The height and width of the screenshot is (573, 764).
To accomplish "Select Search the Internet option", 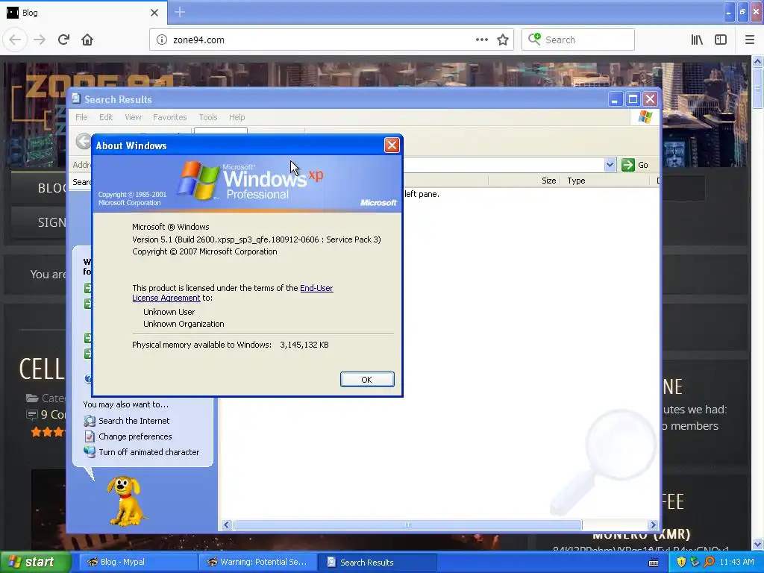I will [134, 421].
